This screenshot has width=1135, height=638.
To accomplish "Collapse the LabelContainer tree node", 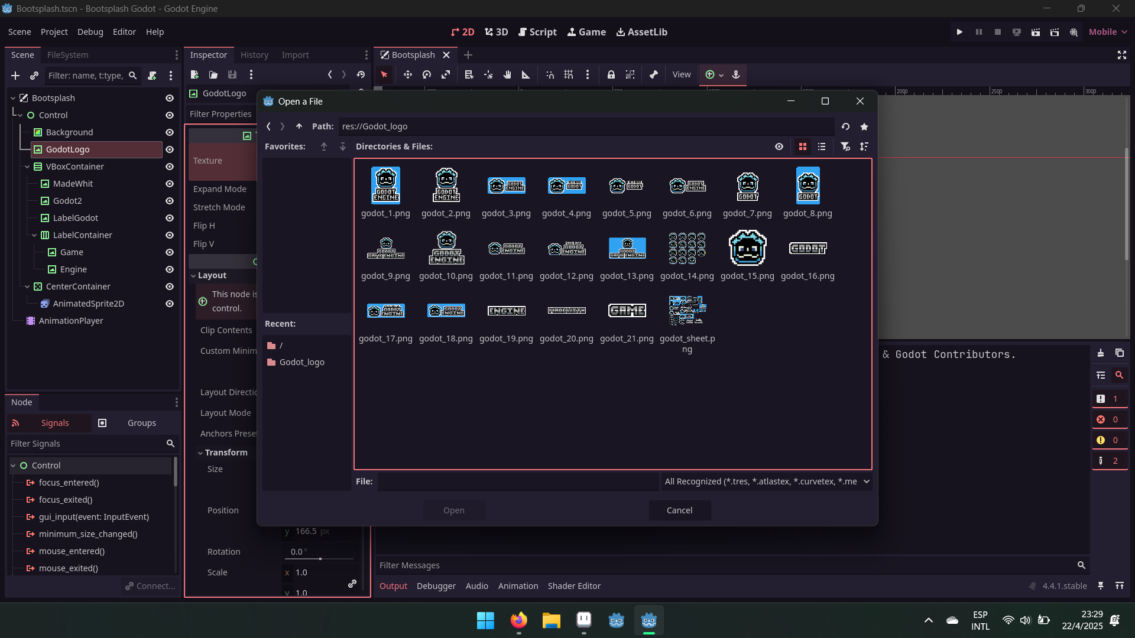I will (x=34, y=235).
